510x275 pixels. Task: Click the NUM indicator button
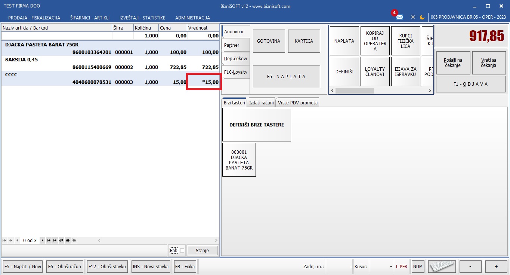[418, 267]
